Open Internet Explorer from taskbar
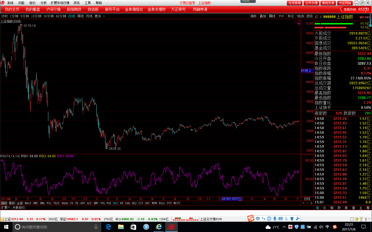 [x=159, y=227]
